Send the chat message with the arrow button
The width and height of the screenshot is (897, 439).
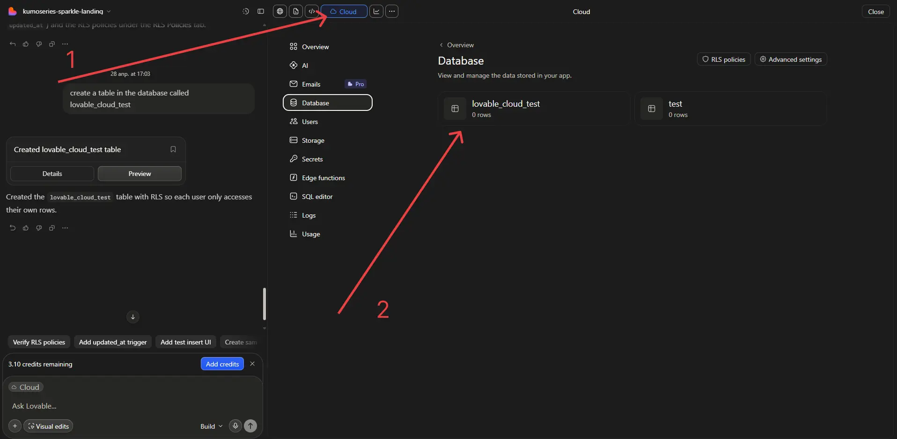coord(251,426)
